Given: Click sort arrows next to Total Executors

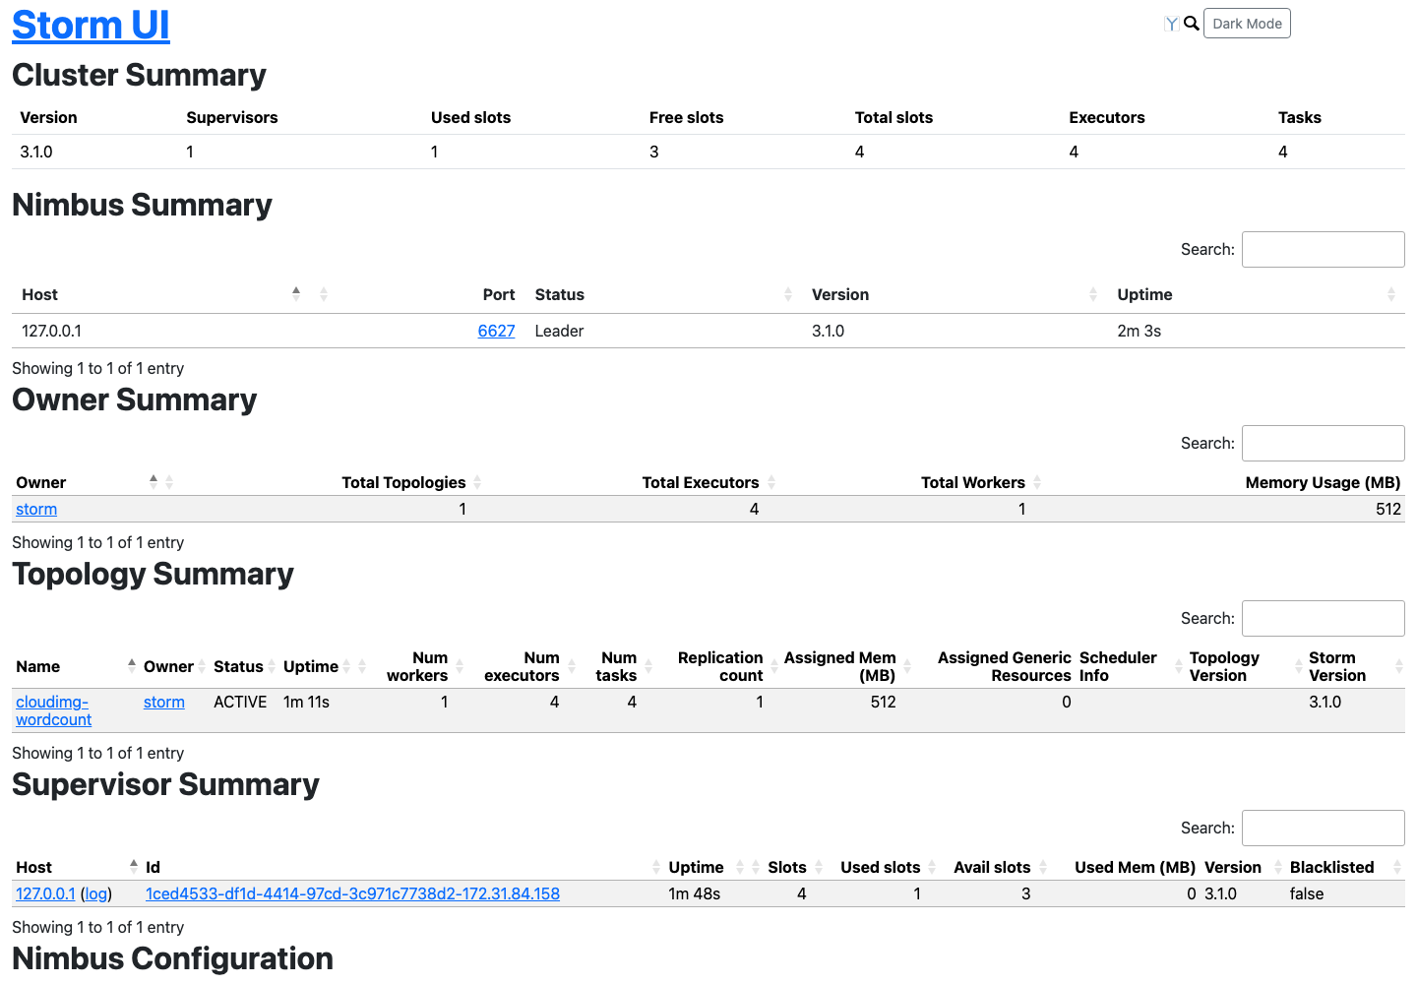Looking at the screenshot, I should (771, 482).
